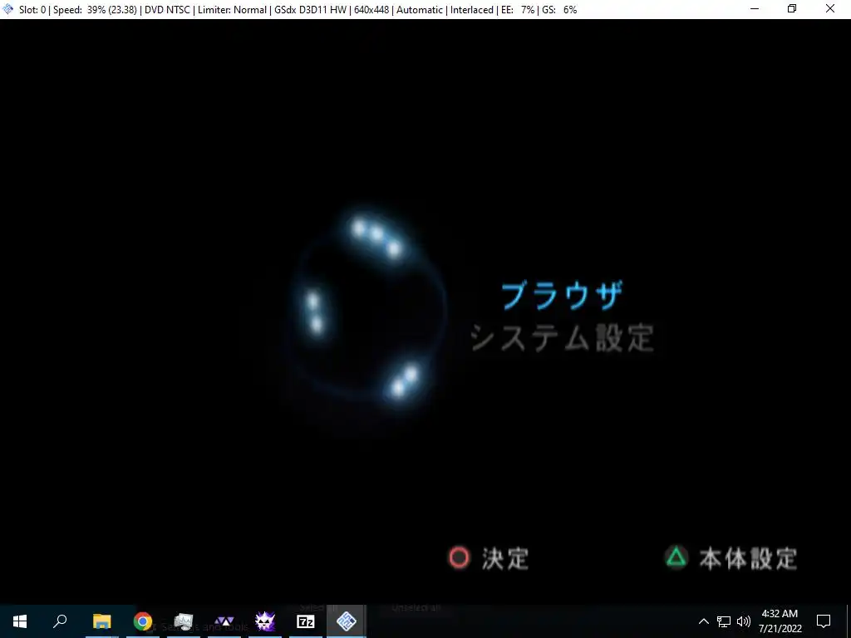Click the 本体設定 label

[x=748, y=559]
